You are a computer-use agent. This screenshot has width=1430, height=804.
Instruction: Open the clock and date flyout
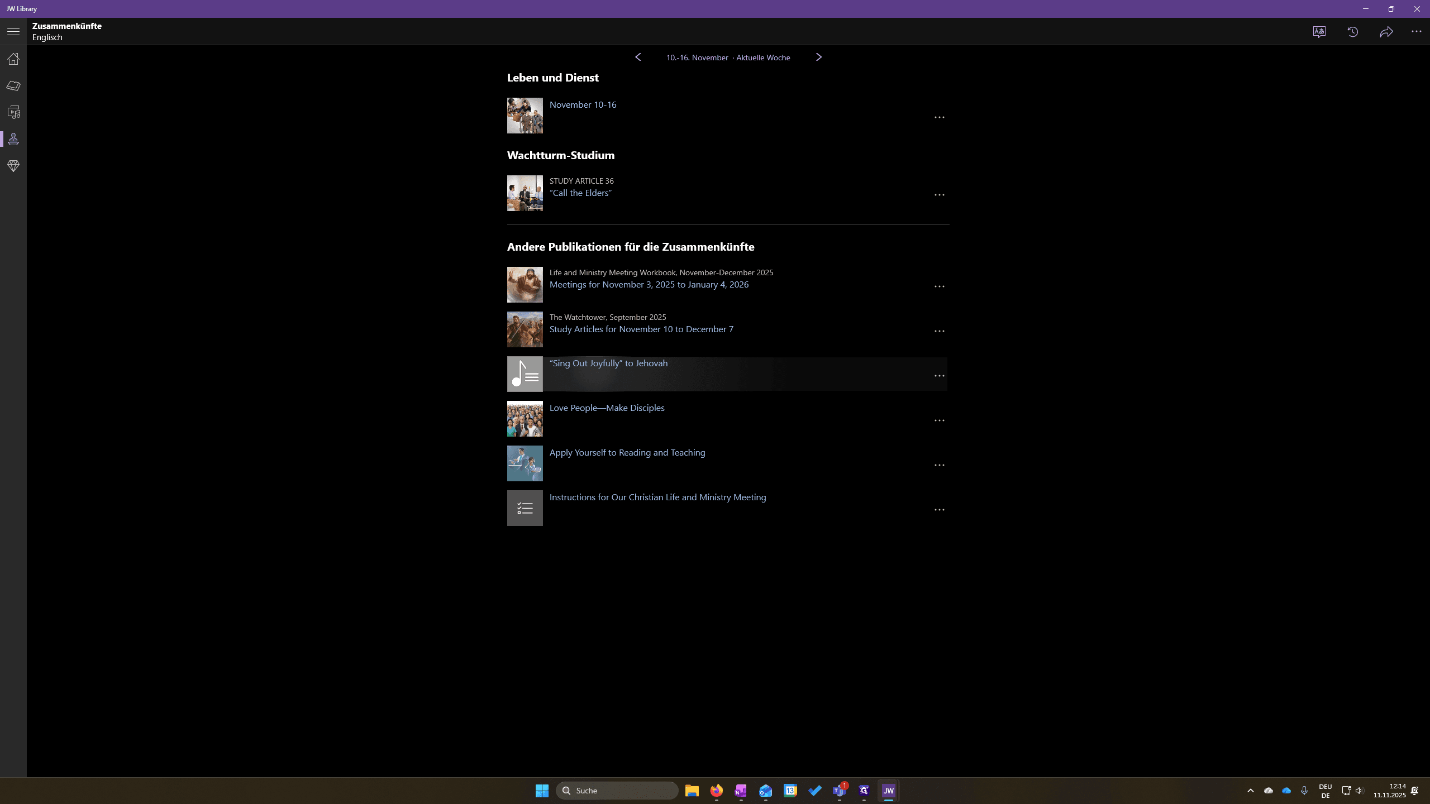pos(1390,791)
